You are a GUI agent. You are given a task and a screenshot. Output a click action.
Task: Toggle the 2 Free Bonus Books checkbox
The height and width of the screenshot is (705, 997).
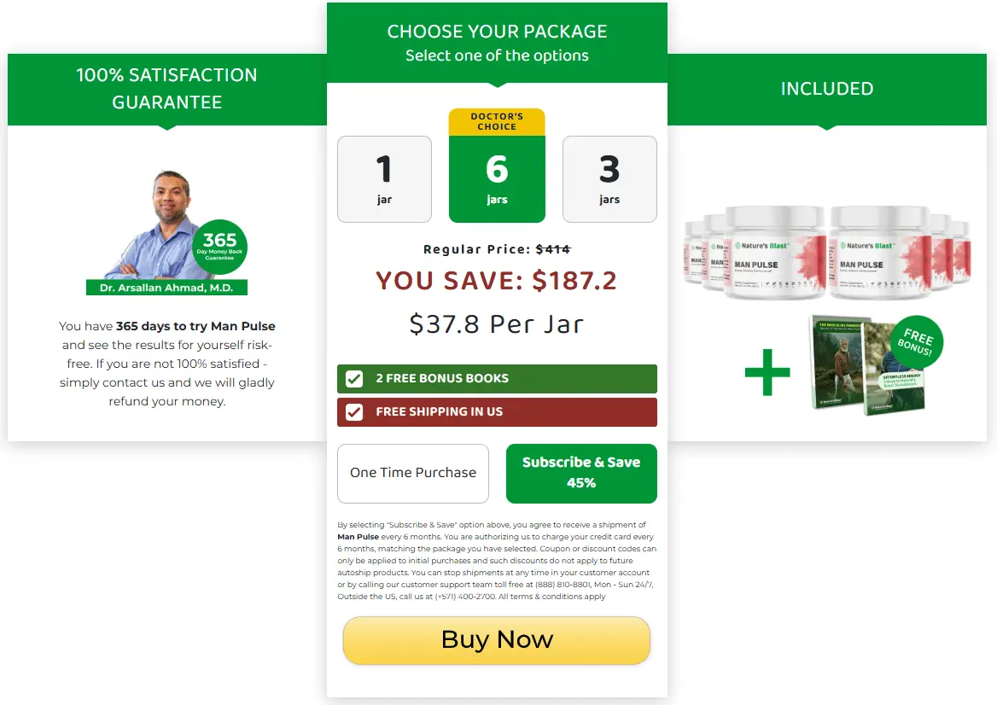tap(354, 379)
